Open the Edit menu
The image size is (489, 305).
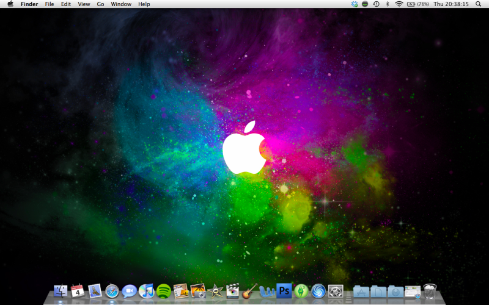[x=66, y=4]
